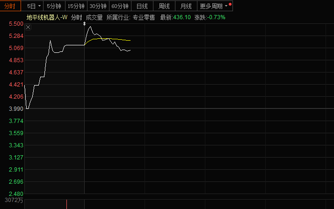The image size is (334, 209).
Task: Close chart overlay using X box icon
Action: click(28, 27)
